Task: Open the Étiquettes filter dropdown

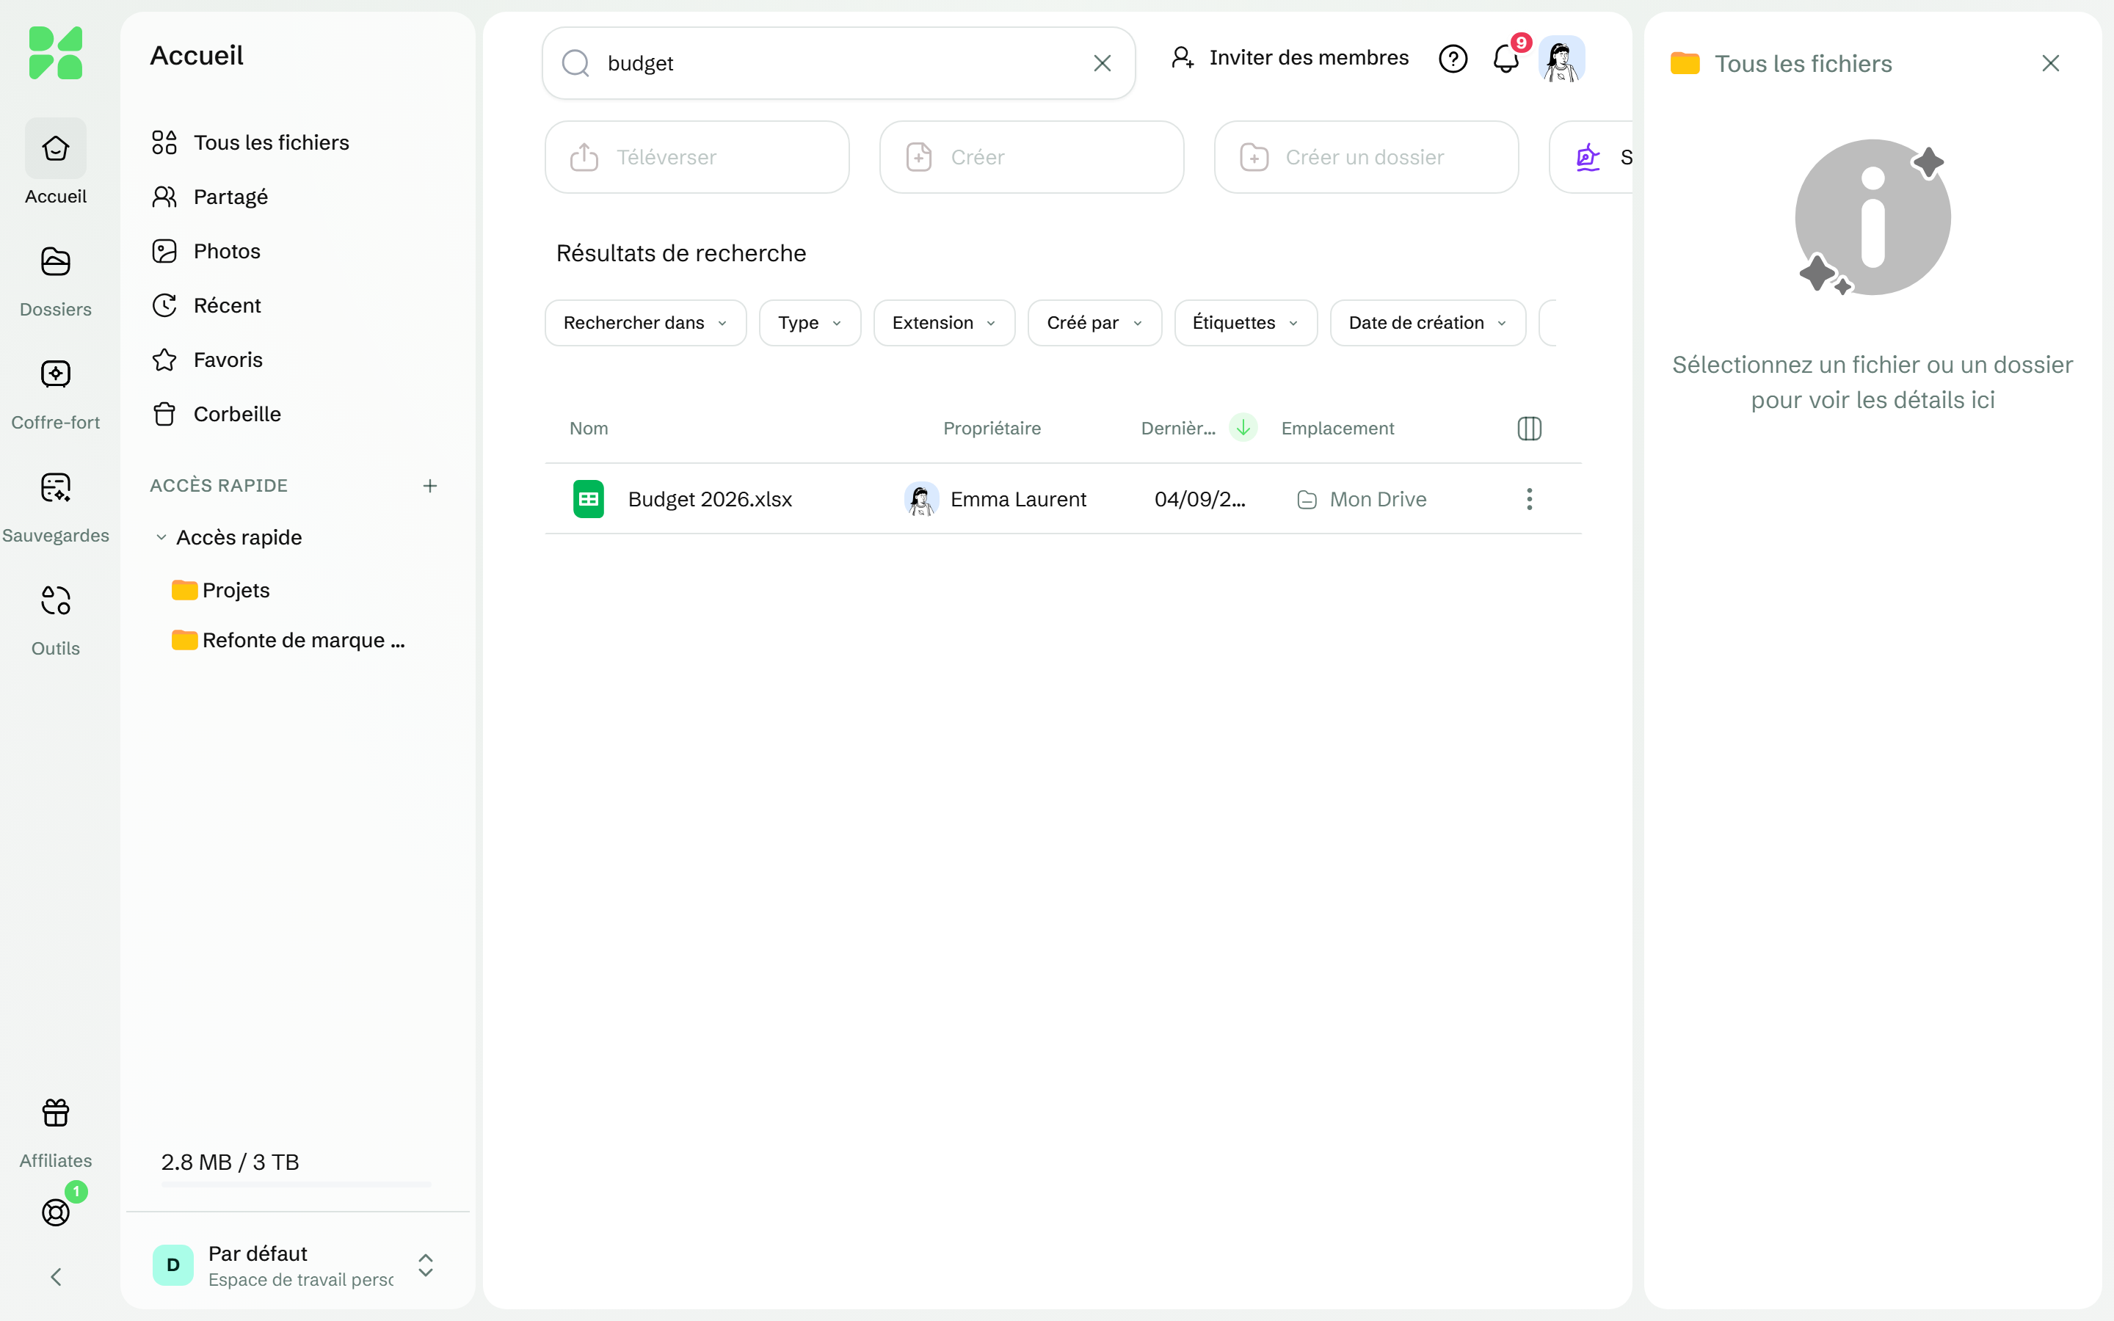Action: coord(1246,322)
